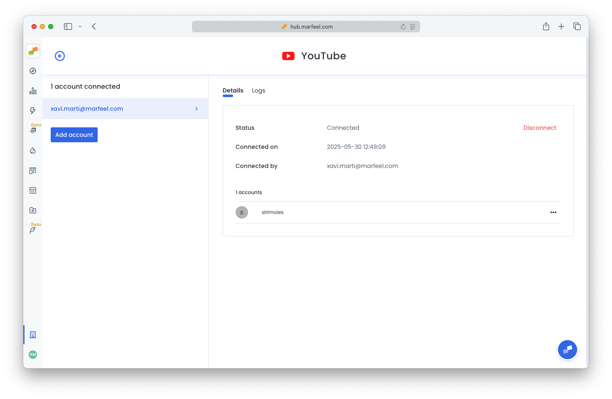Viewport: 612px width, 399px height.
Task: Click the back arrow next to YouTube header
Action: click(x=59, y=56)
